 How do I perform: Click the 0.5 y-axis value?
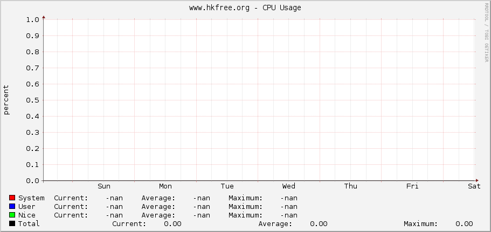coord(32,100)
